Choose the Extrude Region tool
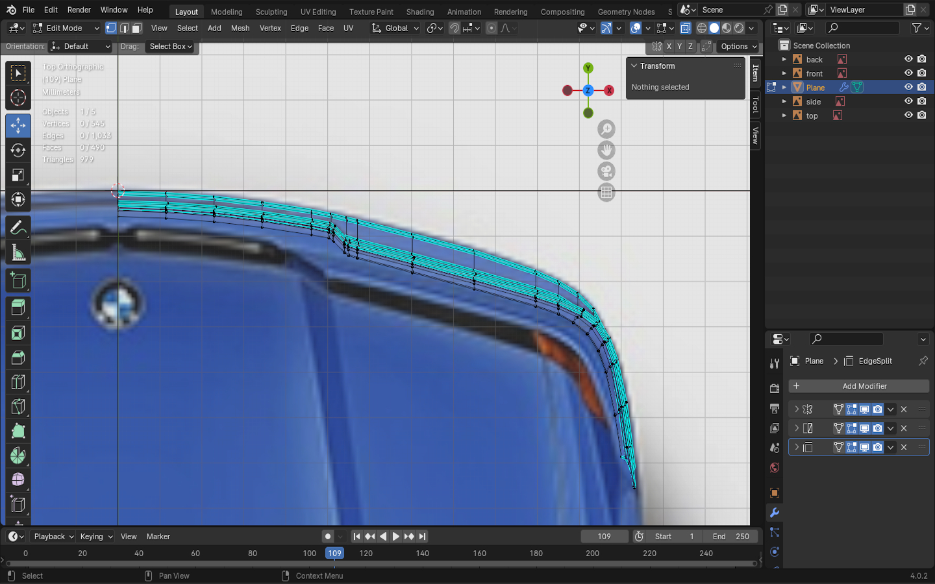 click(18, 308)
